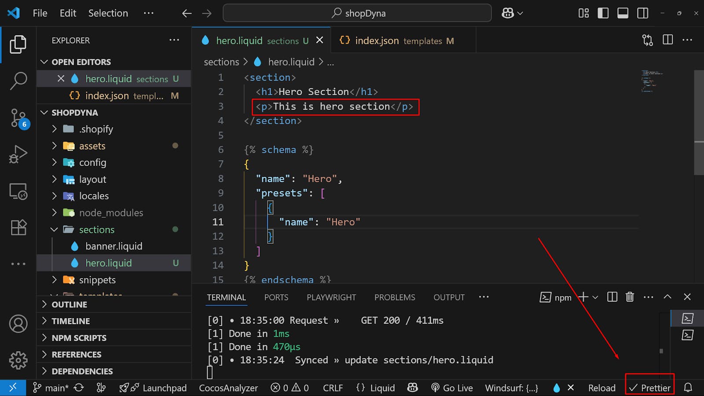Viewport: 704px width, 396px height.
Task: Open editor More Actions ellipsis
Action: tap(687, 40)
